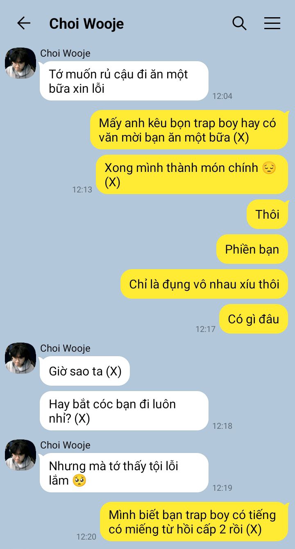Viewport: 295px width, 549px height.
Task: Click the chat title Choi Wooje
Action: click(x=86, y=24)
